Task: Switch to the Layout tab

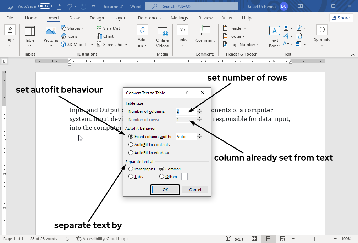Action: [x=121, y=18]
